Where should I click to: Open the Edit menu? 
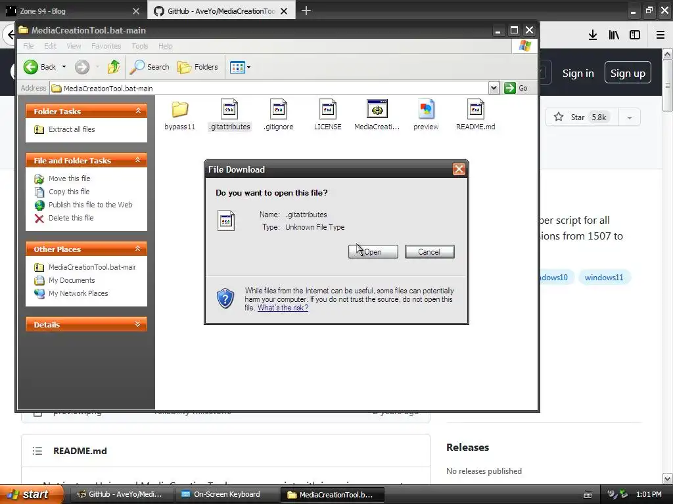(50, 46)
